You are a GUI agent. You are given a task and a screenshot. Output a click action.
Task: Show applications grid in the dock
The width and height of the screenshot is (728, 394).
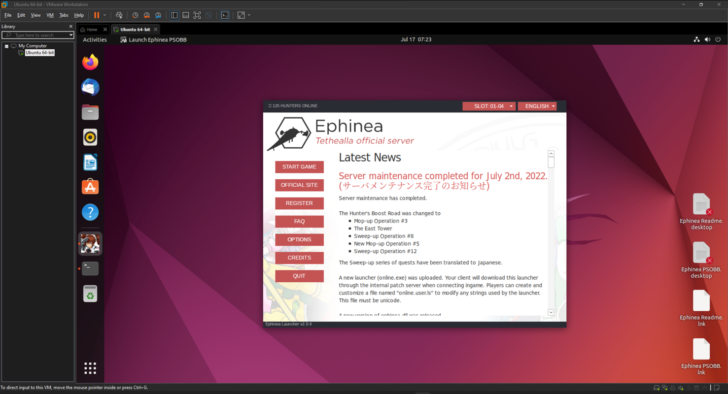pyautogui.click(x=90, y=368)
